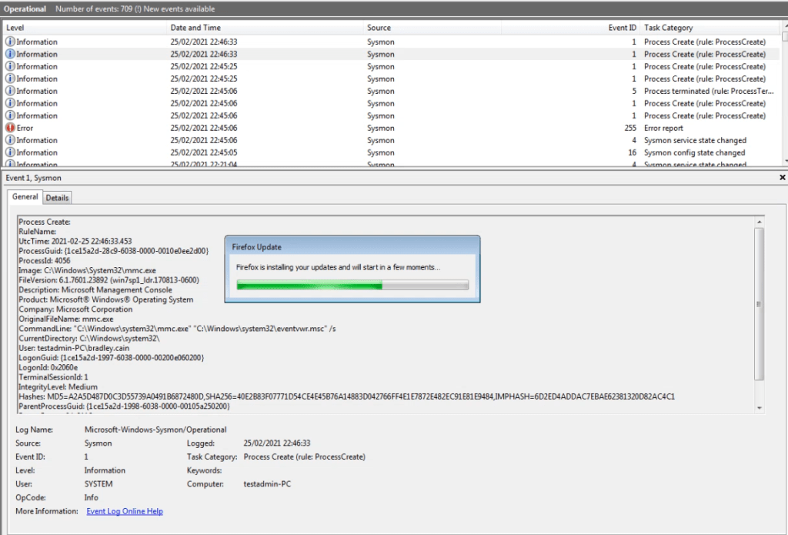Image resolution: width=788 pixels, height=535 pixels.
Task: Click the event description scrollbar thumb
Action: point(760,303)
